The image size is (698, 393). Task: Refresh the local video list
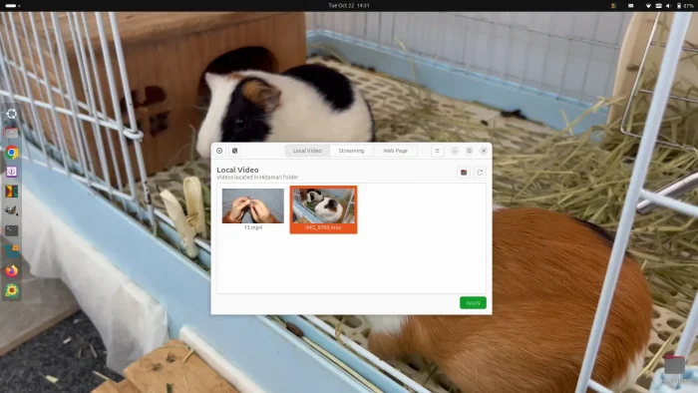480,173
